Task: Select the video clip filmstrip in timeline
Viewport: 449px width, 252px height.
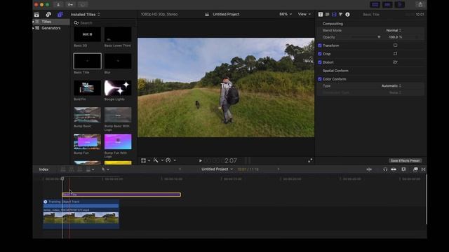Action: tap(81, 218)
